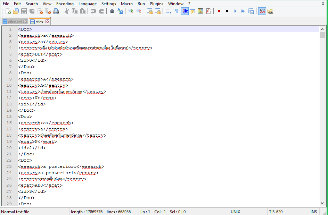This screenshot has height=215, width=328.
Task: Save all open files
Action: (32, 11)
